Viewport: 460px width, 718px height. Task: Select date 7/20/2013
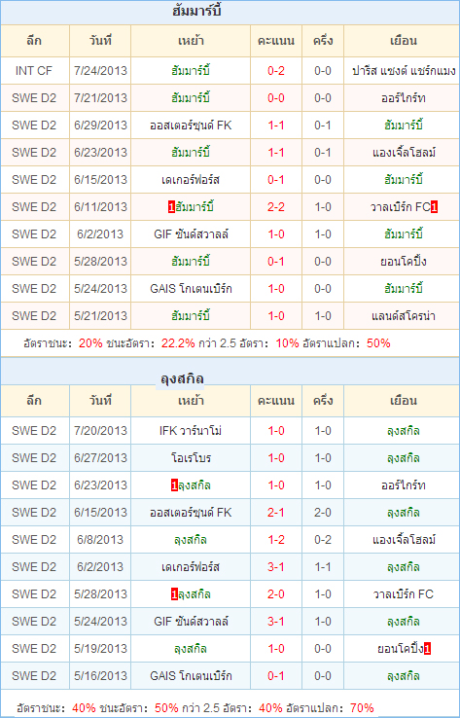101,431
